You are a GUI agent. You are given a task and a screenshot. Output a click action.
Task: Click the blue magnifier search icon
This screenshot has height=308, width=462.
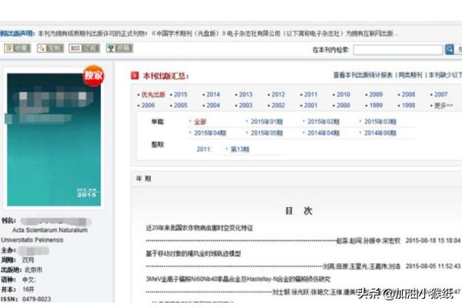click(450, 49)
